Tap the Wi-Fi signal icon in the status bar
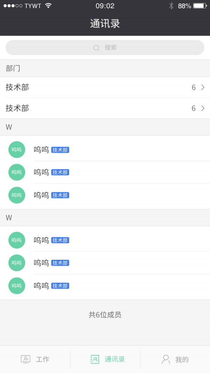 pyautogui.click(x=48, y=6)
